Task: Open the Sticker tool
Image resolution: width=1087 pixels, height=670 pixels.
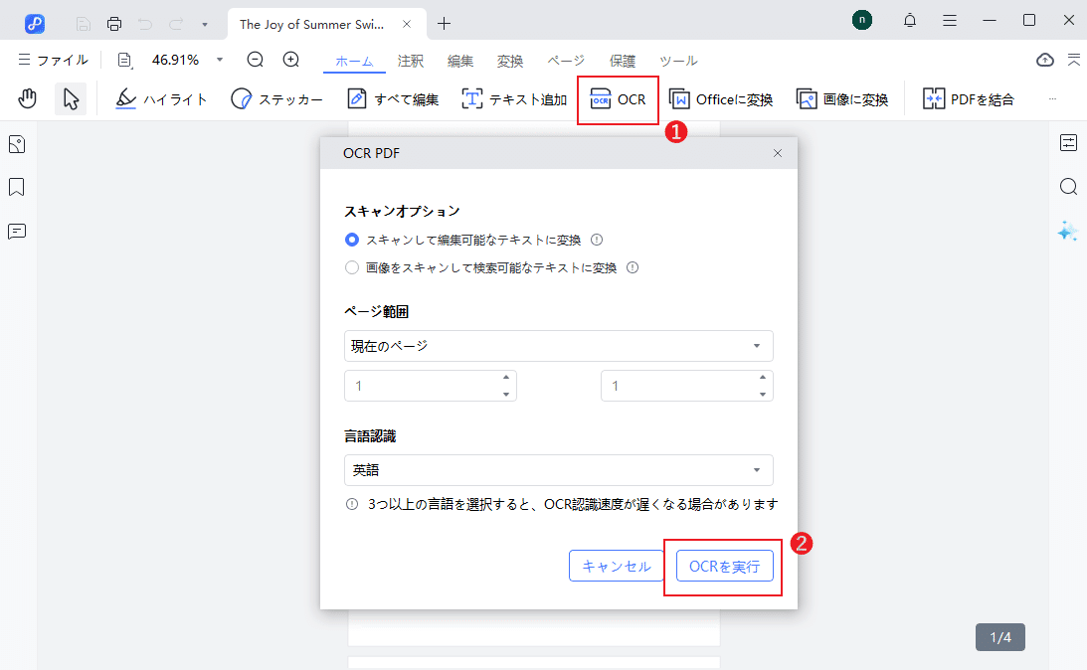Action: click(x=276, y=98)
